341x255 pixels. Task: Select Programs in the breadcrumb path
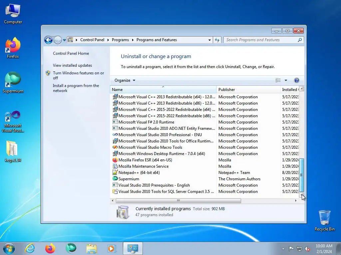click(120, 40)
